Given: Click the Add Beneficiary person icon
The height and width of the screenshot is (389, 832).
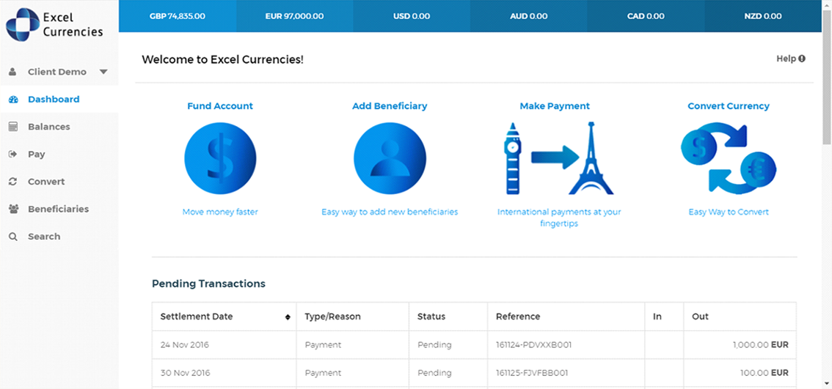Looking at the screenshot, I should point(390,158).
